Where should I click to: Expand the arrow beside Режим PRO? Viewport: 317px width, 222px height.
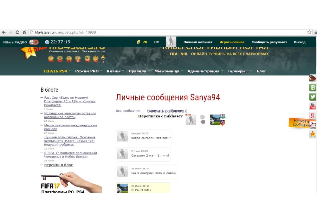[101, 71]
